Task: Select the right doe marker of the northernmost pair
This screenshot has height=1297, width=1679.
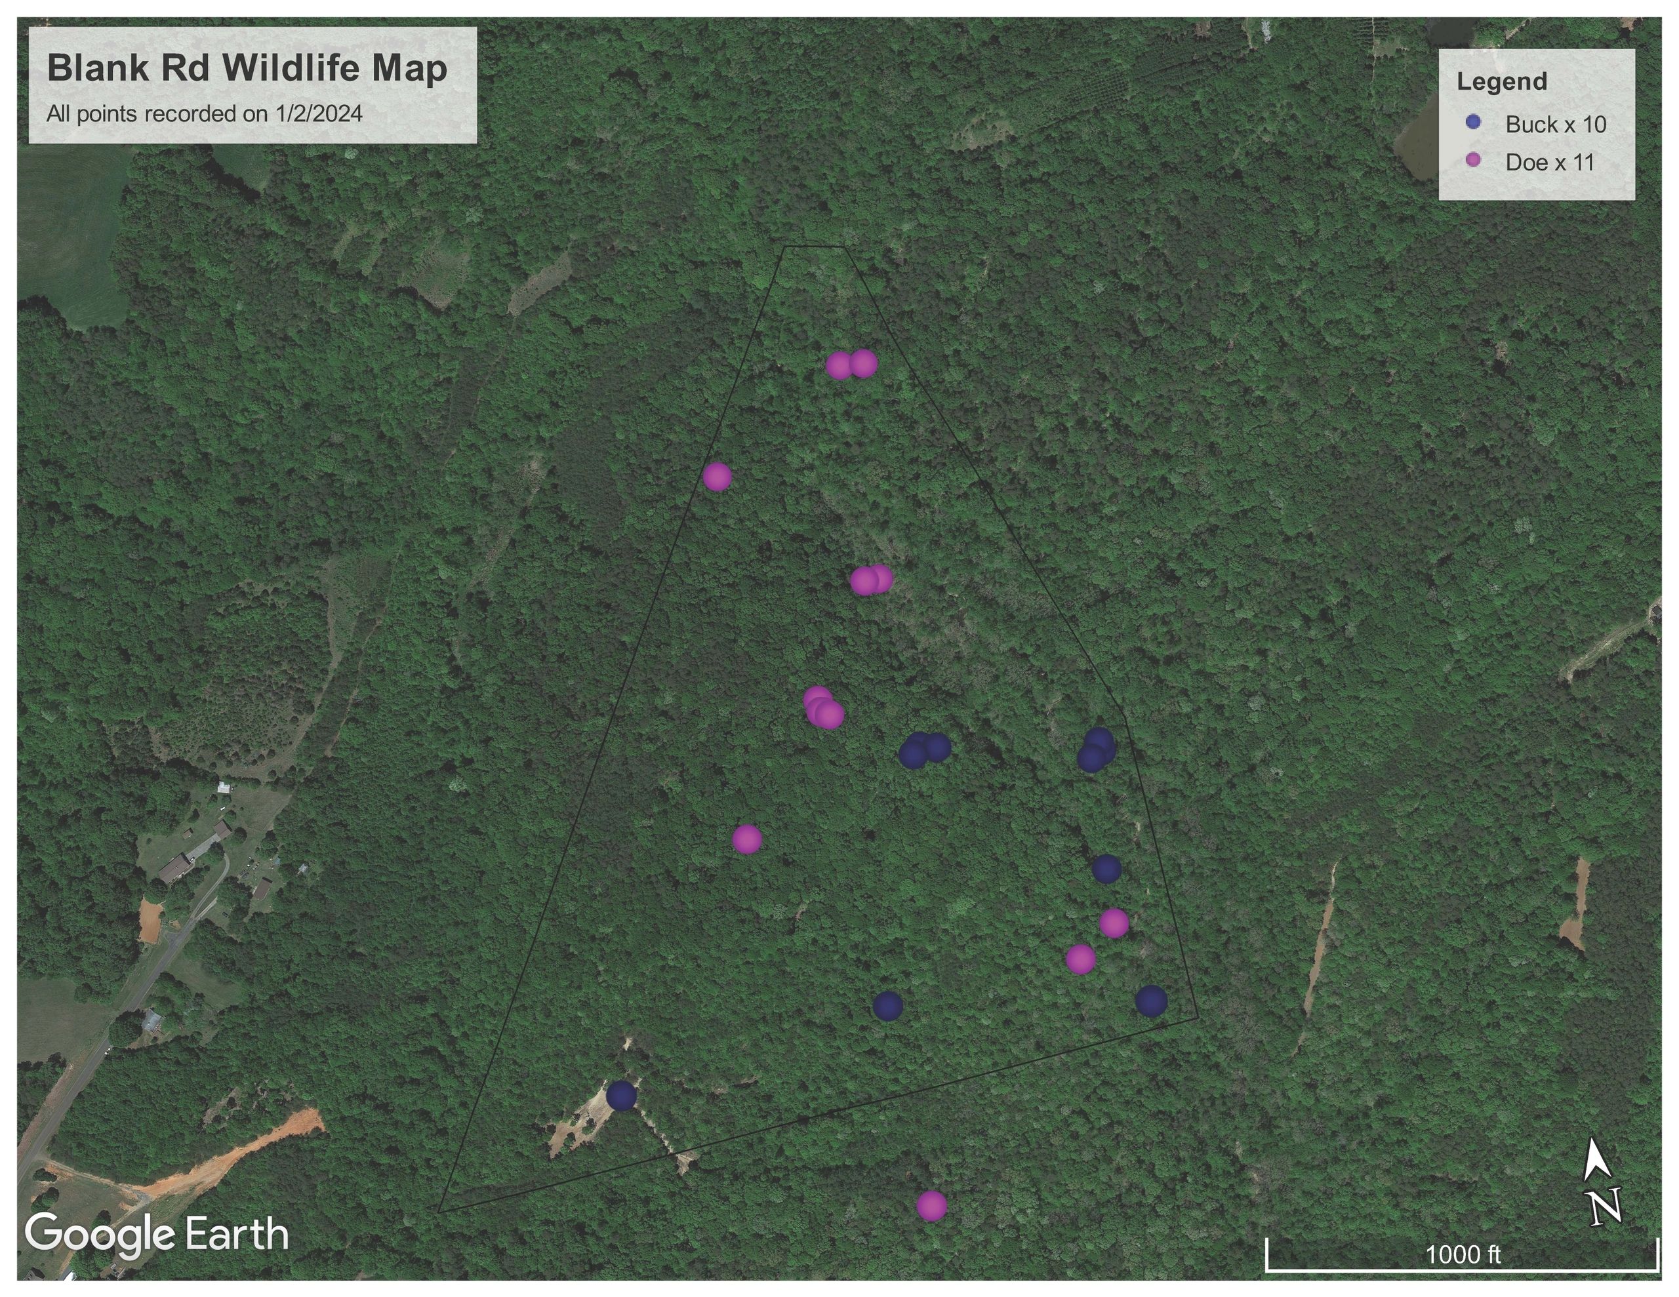Action: click(x=863, y=364)
